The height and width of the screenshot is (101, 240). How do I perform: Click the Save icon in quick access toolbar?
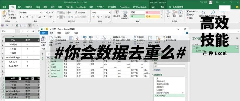coord(2,25)
